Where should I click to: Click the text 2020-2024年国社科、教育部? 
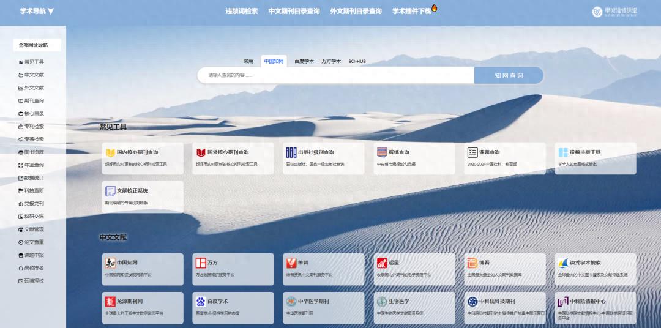click(x=492, y=164)
